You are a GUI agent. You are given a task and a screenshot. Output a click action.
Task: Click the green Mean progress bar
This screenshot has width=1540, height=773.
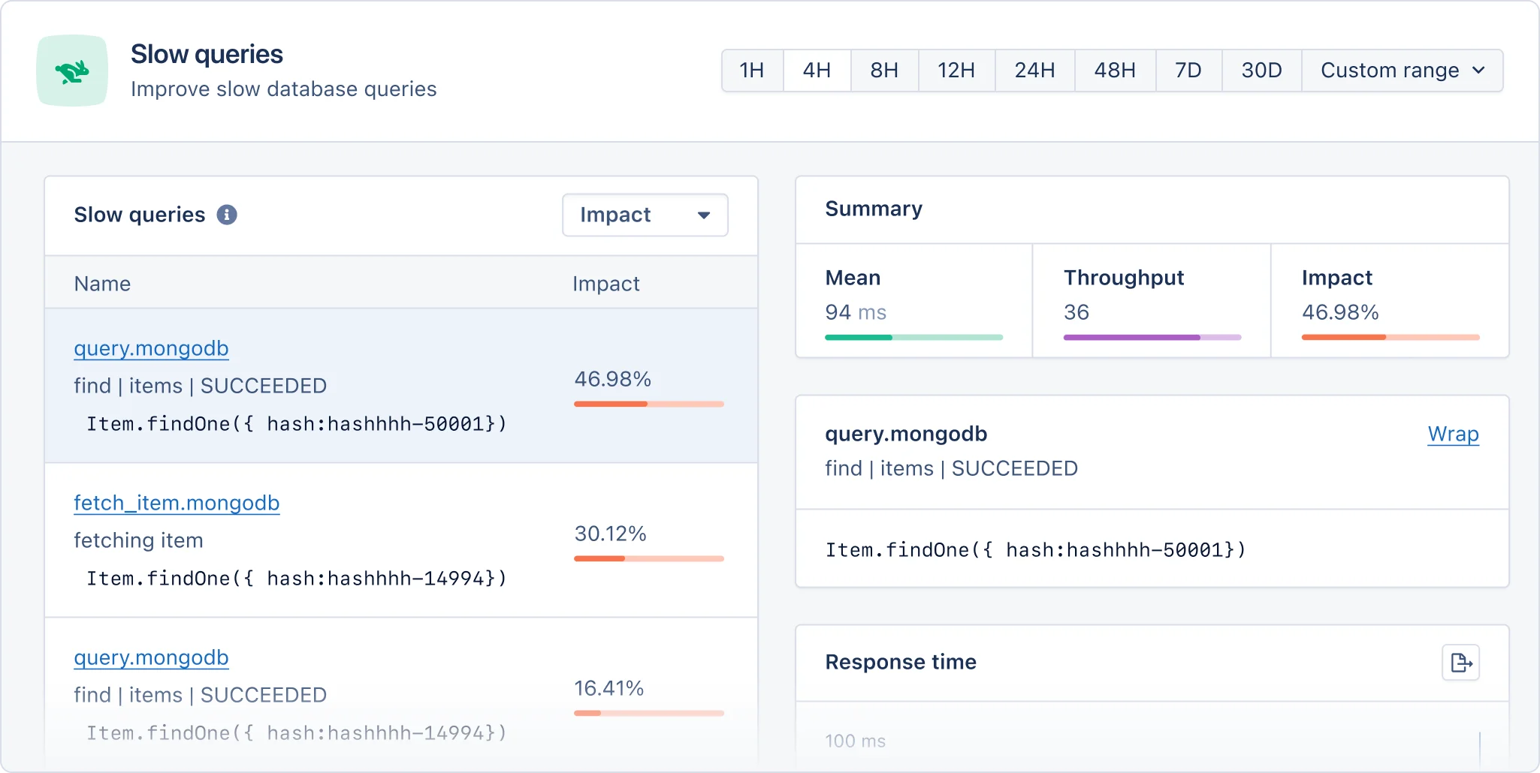[x=914, y=338]
